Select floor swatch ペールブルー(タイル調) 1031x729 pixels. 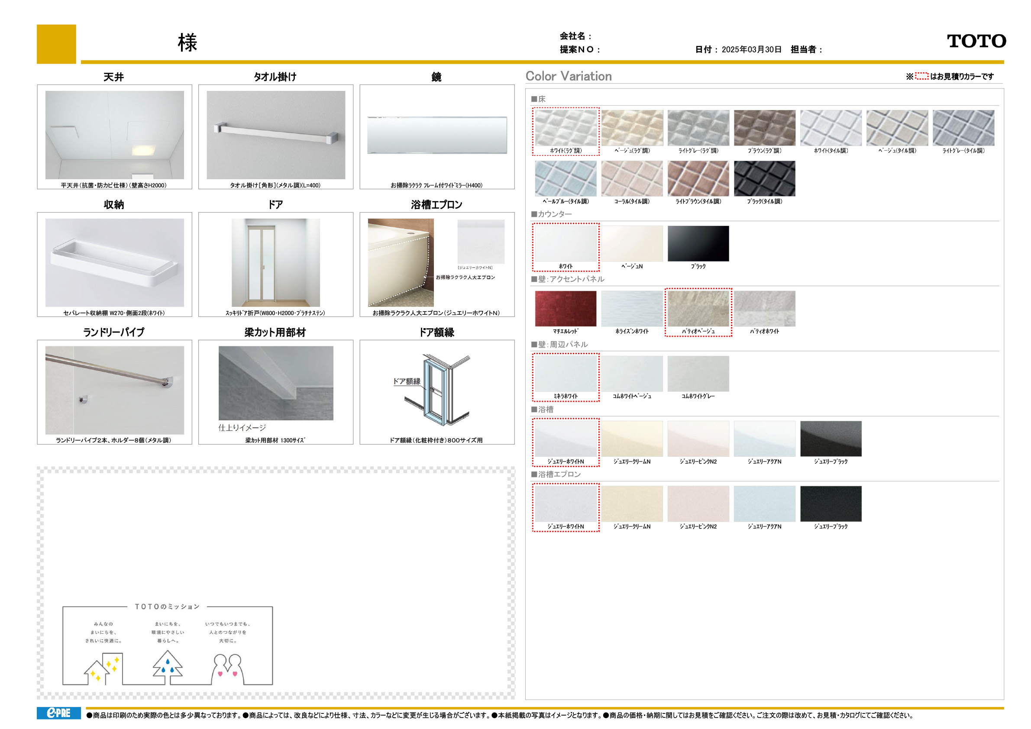click(566, 179)
